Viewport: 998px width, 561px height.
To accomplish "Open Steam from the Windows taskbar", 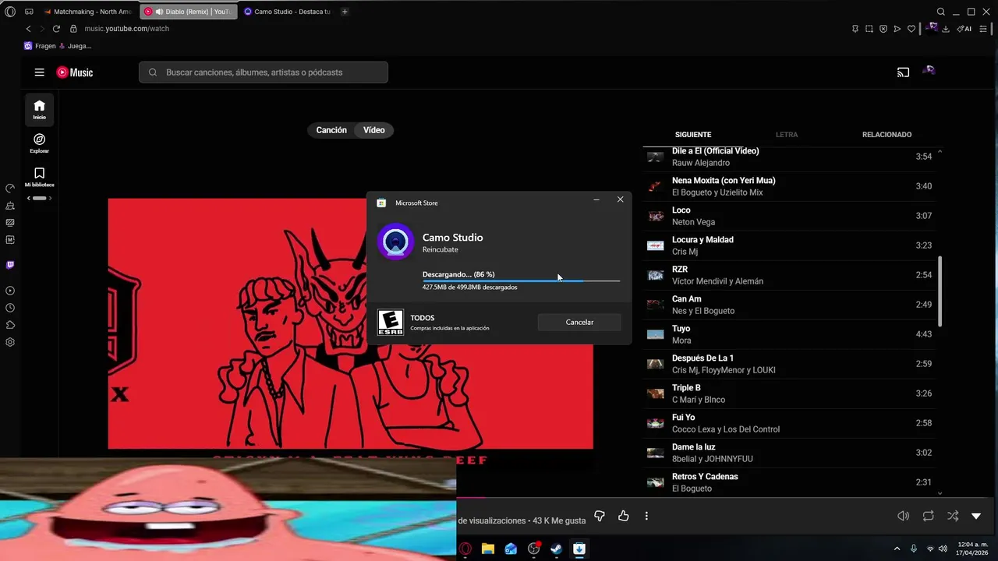I will pos(557,549).
